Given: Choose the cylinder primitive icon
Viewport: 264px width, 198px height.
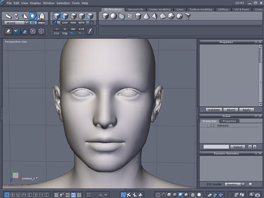Looking at the screenshot, I should point(139,16).
